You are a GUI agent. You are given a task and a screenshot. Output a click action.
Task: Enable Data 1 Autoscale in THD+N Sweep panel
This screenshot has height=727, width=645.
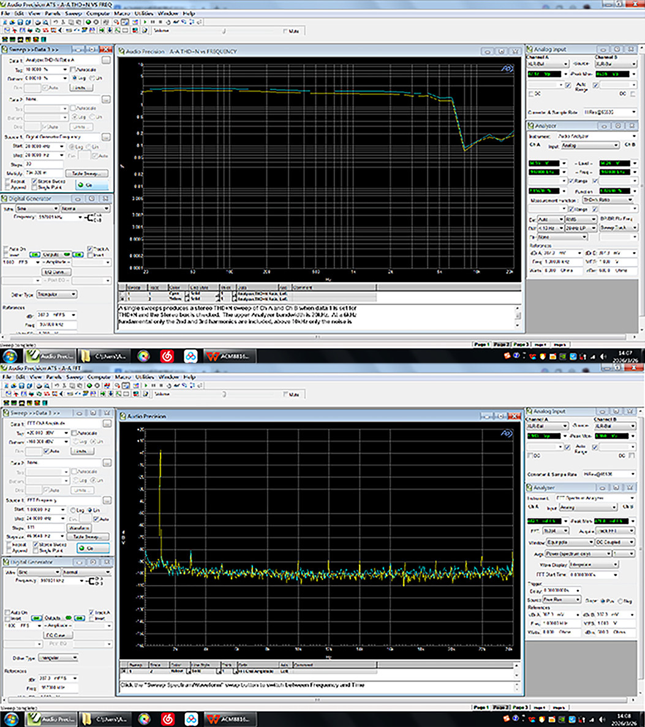73,69
